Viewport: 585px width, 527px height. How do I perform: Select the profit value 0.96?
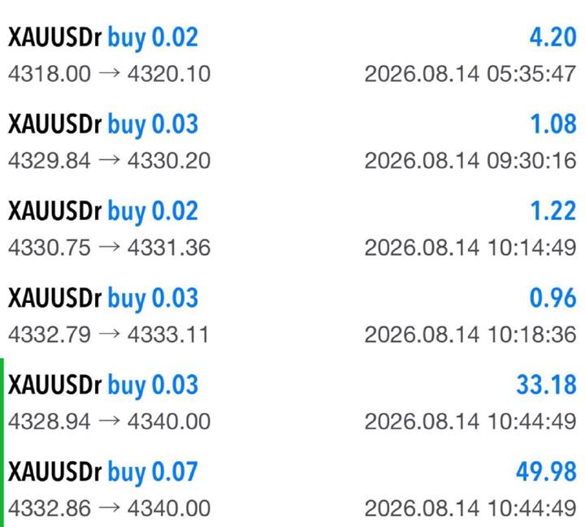point(553,298)
